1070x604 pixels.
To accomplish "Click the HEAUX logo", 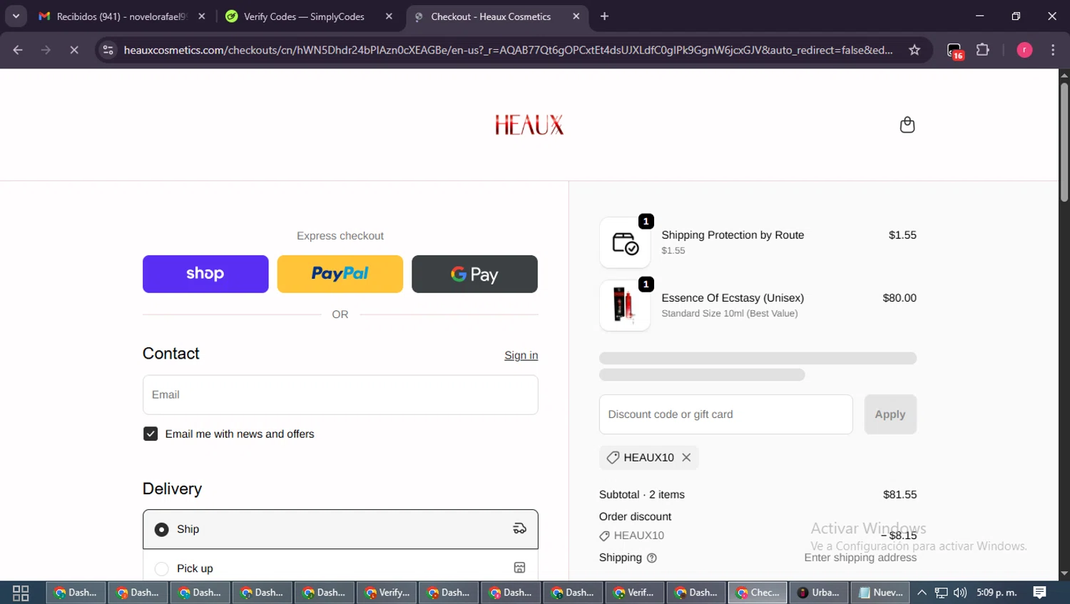I will pyautogui.click(x=529, y=126).
